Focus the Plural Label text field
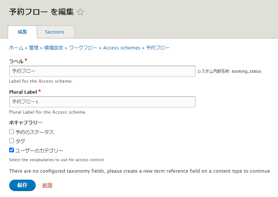 point(102,102)
